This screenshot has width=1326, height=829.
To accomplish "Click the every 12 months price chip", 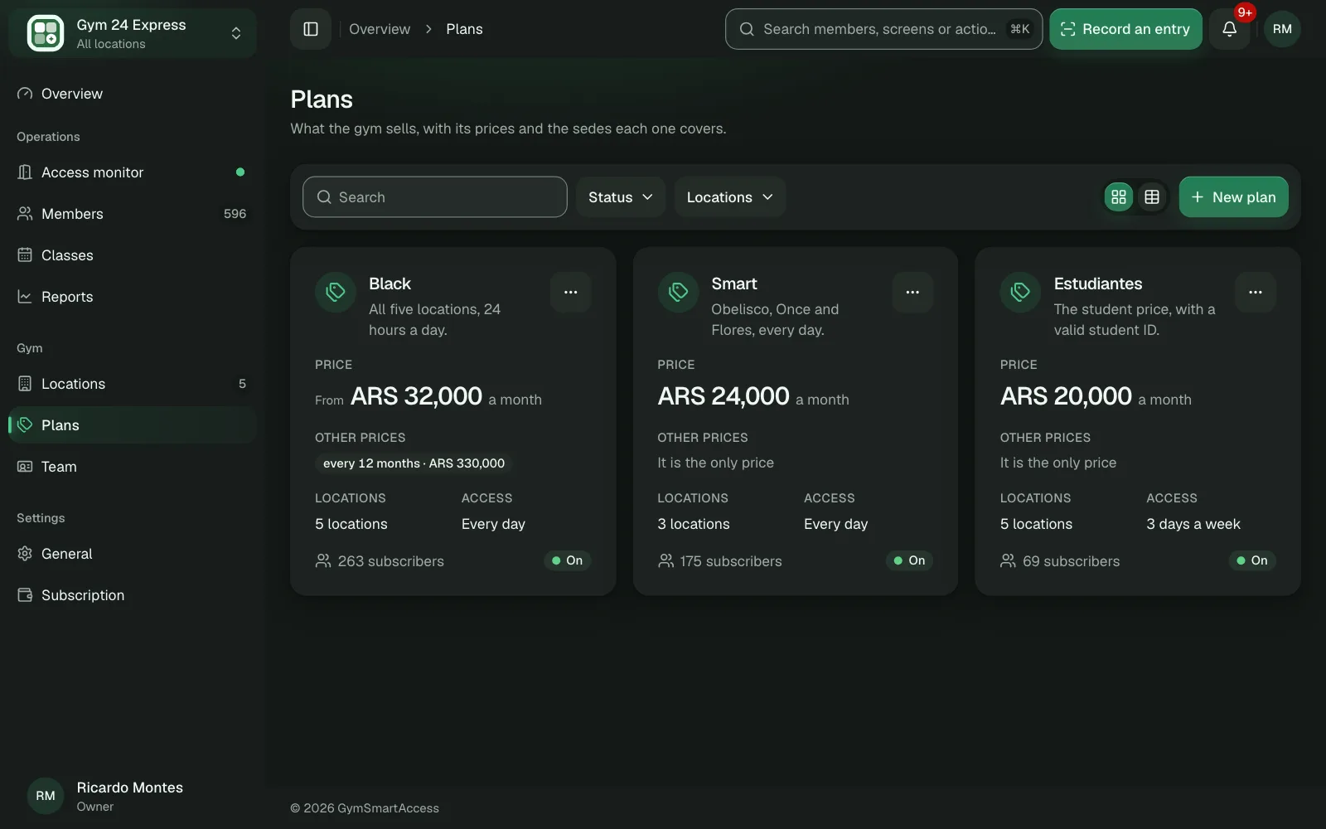I will coord(414,463).
